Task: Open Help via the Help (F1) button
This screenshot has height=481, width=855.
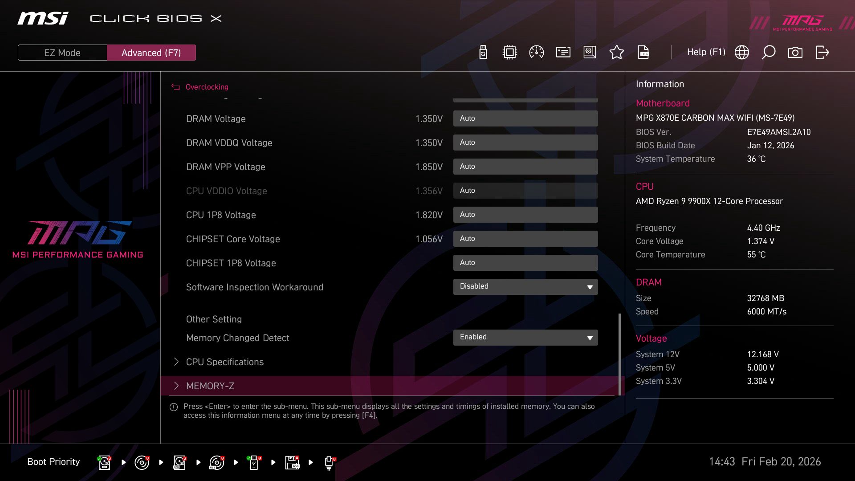Action: click(706, 52)
